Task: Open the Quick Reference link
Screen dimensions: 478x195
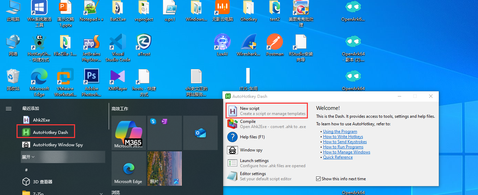Action: tap(338, 157)
